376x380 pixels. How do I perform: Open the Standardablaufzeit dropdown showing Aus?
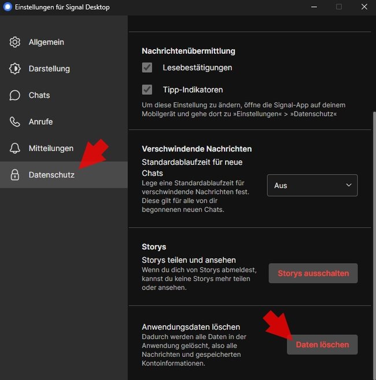point(312,186)
